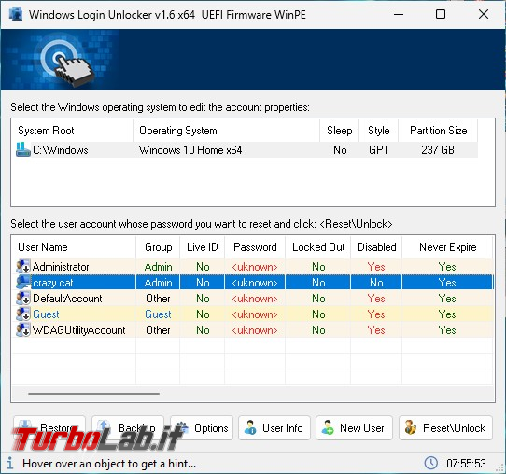Select the Windows 10 Home x64 entry
This screenshot has width=506, height=474.
coord(190,150)
